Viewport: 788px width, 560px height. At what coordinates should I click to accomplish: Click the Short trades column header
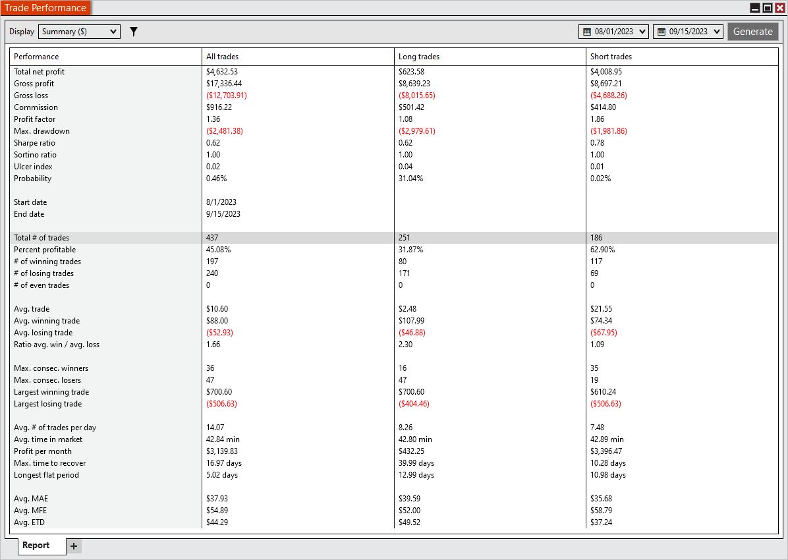click(x=611, y=57)
